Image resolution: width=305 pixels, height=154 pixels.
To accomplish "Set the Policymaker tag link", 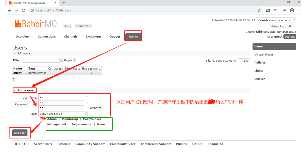I will click(x=92, y=119).
